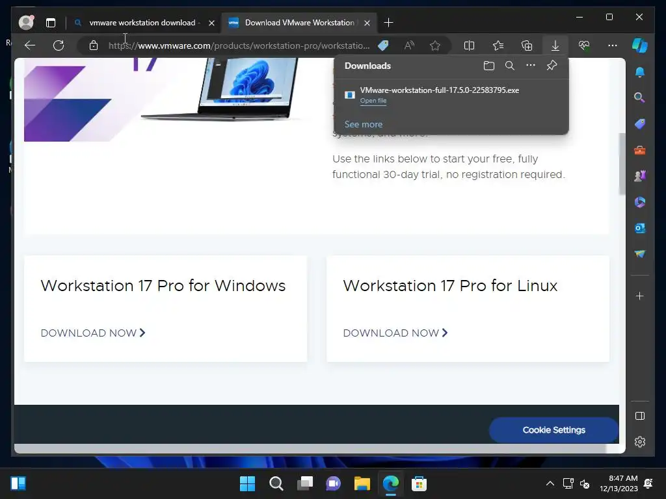Open notifications bell in Edge sidebar
This screenshot has width=666, height=499.
click(640, 72)
